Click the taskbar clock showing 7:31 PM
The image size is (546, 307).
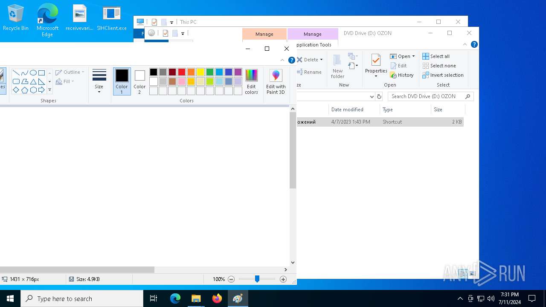point(509,298)
